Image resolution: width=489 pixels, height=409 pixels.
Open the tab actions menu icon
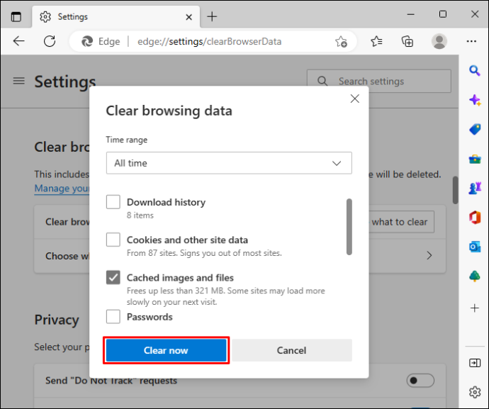(x=16, y=16)
